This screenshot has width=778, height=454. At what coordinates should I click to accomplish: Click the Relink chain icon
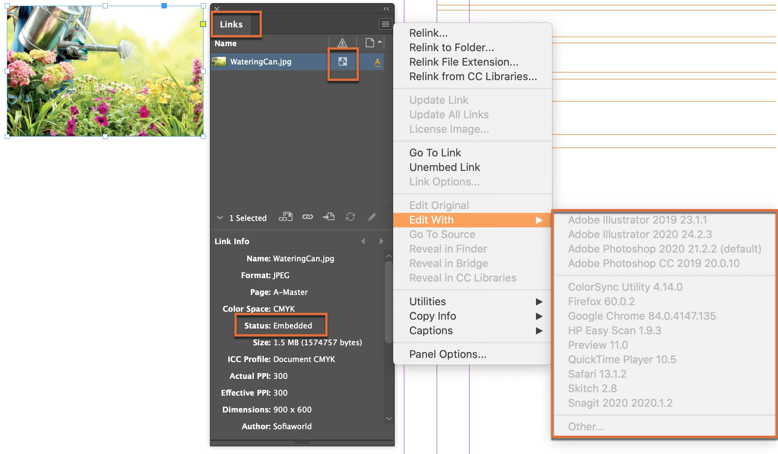[307, 217]
